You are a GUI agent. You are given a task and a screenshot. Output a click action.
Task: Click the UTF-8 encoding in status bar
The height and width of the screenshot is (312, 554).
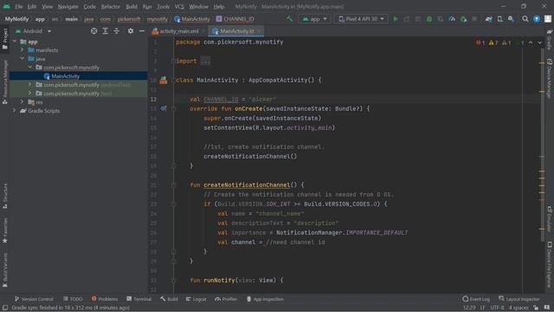click(x=497, y=308)
